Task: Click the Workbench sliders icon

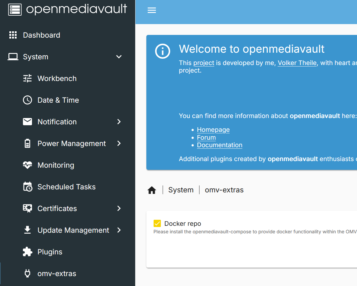Action: pyautogui.click(x=27, y=78)
